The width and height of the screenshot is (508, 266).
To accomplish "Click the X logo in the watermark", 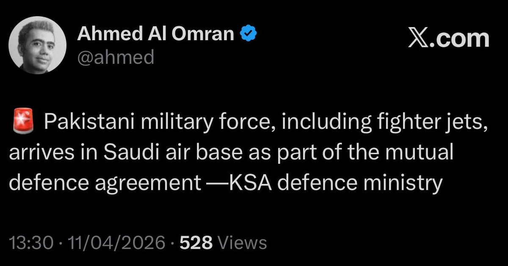I will coord(419,39).
